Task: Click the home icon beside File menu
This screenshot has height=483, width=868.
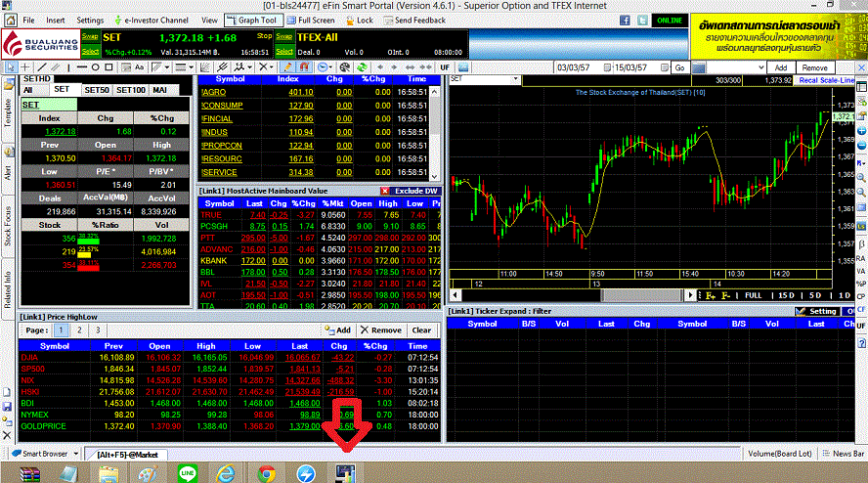Action: click(10, 21)
